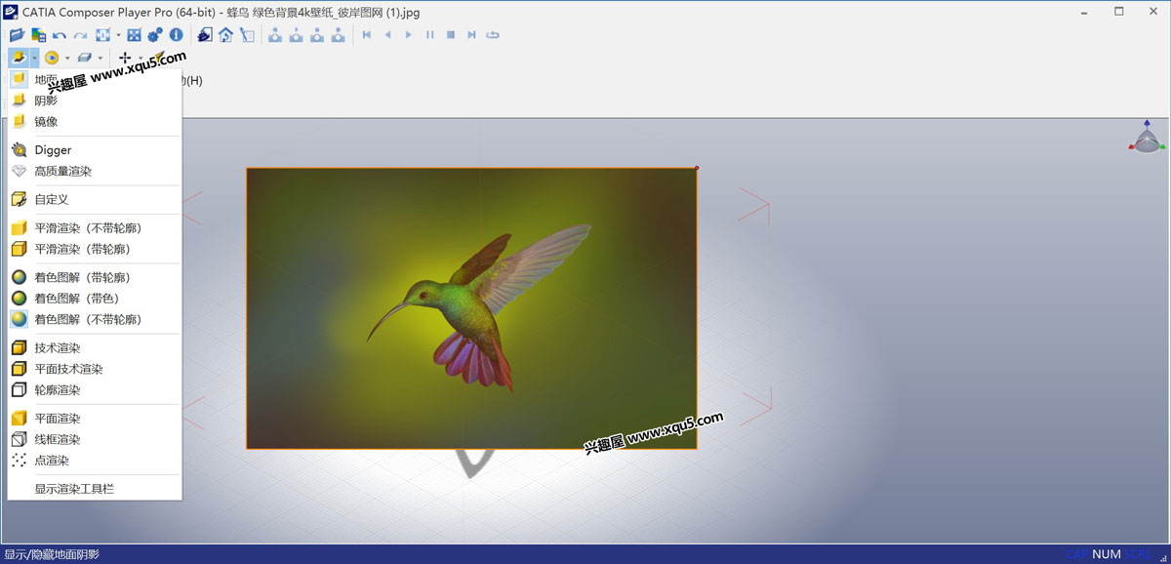Expand the eye visibility dropdown arrow
The image size is (1171, 564).
(67, 59)
